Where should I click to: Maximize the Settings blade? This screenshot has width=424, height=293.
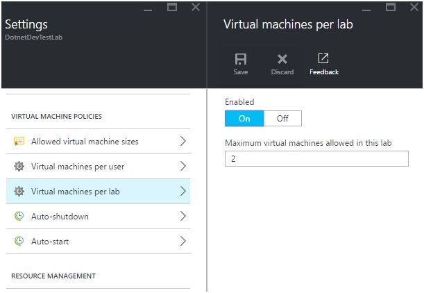pyautogui.click(x=172, y=7)
